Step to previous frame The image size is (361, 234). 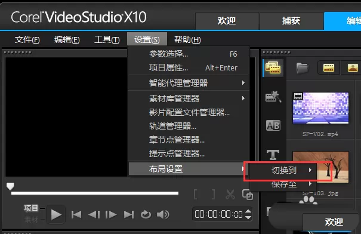[94, 215]
